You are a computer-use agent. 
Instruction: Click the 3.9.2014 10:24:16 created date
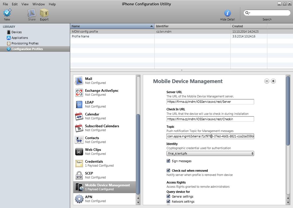click(x=244, y=36)
